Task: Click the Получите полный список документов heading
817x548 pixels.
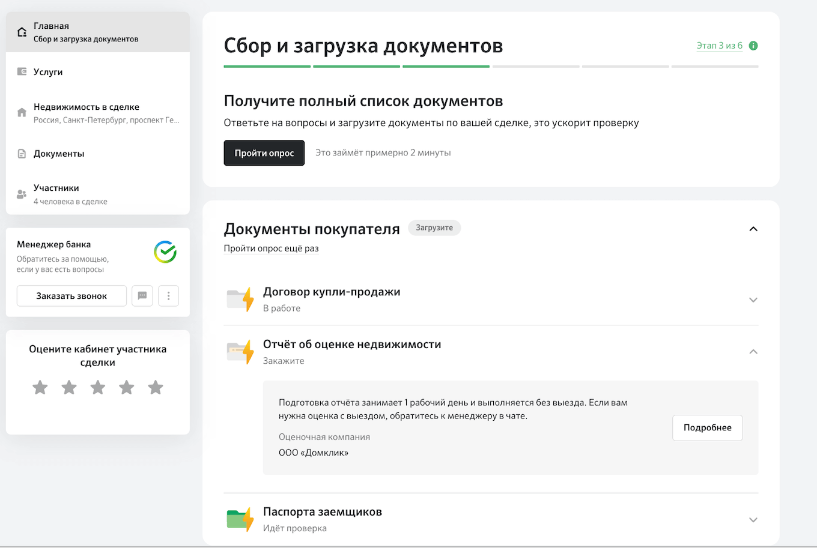Action: tap(363, 101)
